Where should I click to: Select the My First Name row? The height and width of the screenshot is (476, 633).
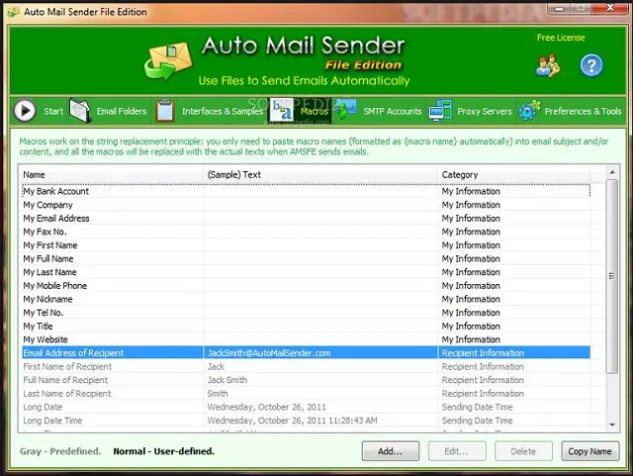tap(306, 245)
